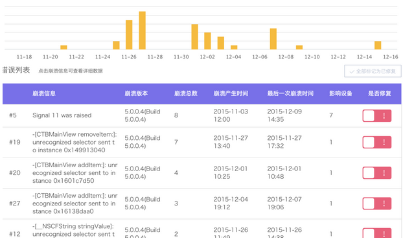
Task: Toggle fixed status for crash #5
Action: tap(377, 115)
